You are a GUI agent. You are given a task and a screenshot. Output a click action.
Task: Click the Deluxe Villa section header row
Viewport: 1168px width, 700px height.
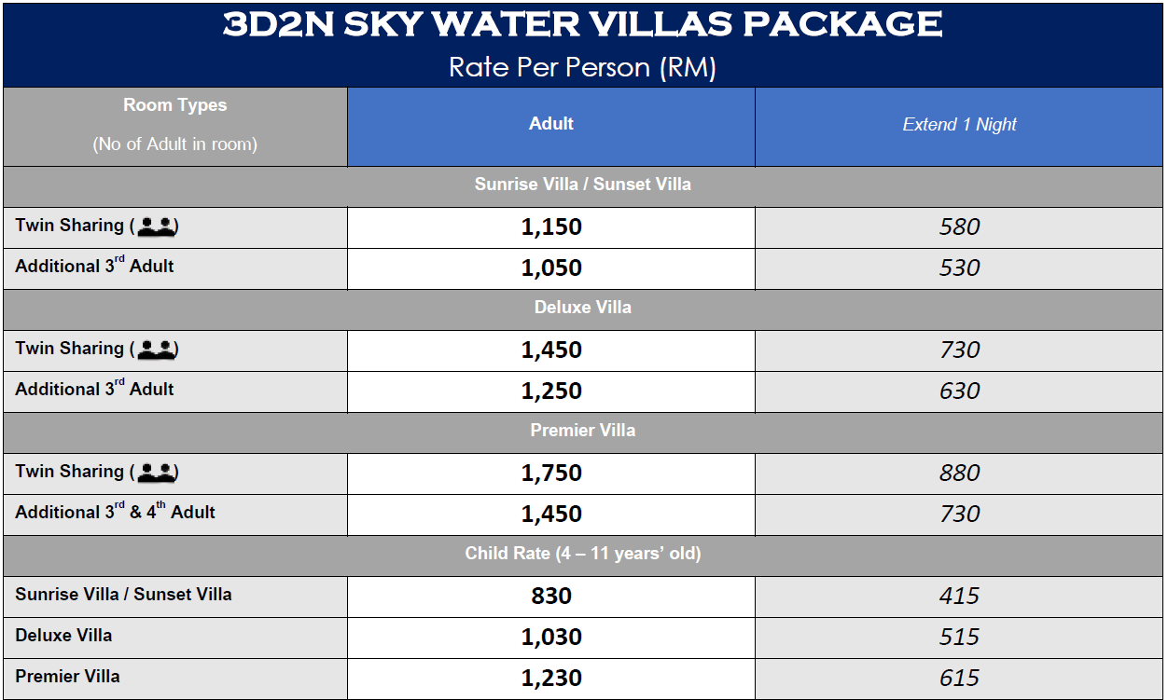click(583, 309)
